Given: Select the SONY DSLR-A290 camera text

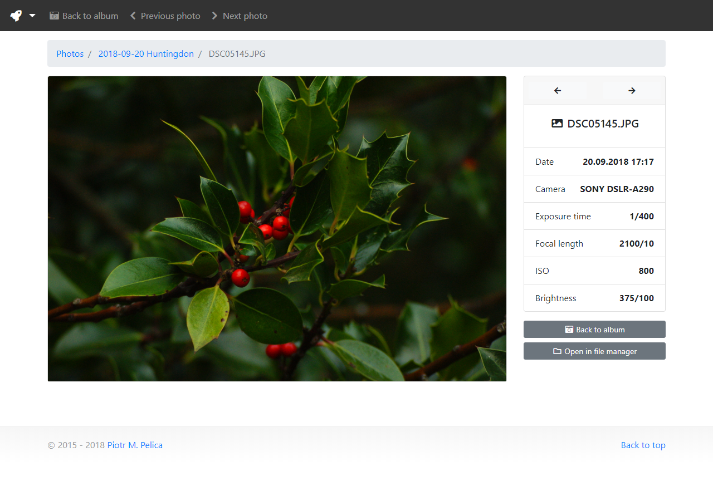Looking at the screenshot, I should coord(617,189).
